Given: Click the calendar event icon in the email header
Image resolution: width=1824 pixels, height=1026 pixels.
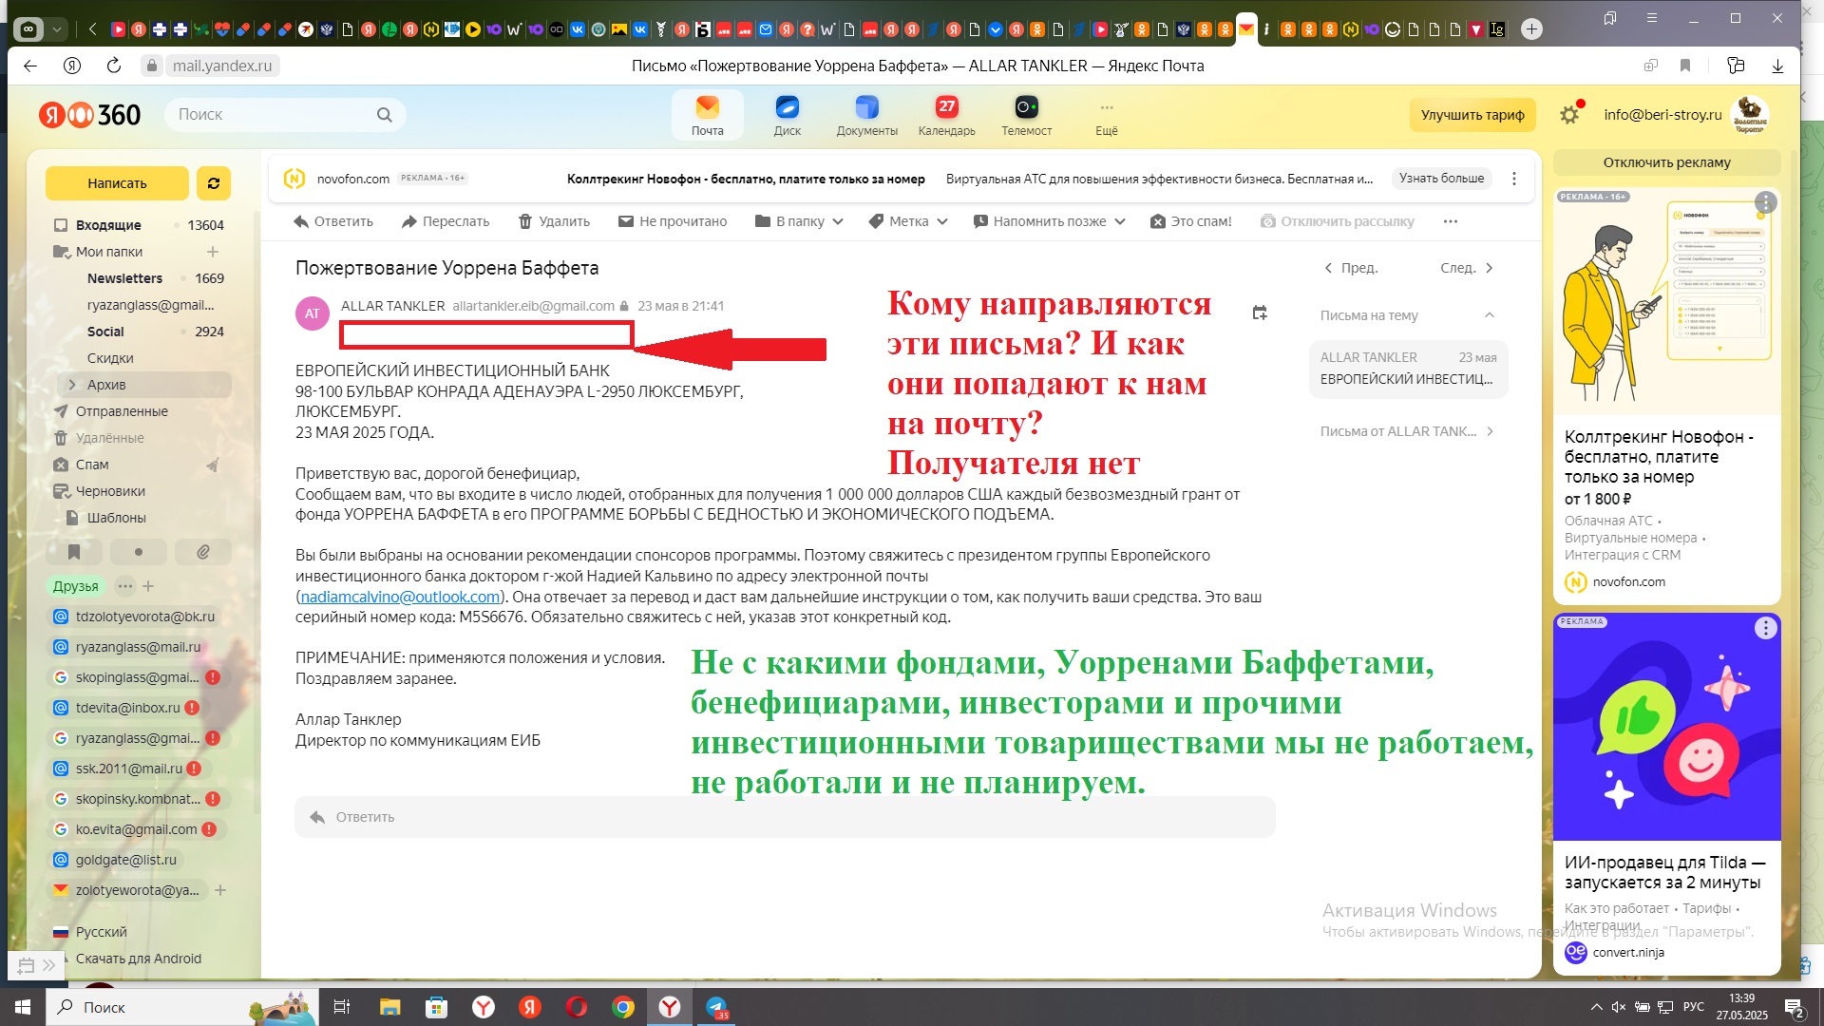Looking at the screenshot, I should point(1260,313).
